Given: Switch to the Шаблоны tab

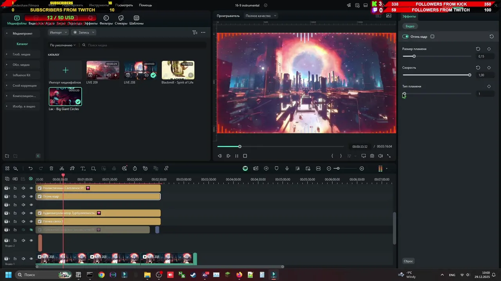Looking at the screenshot, I should click(136, 20).
